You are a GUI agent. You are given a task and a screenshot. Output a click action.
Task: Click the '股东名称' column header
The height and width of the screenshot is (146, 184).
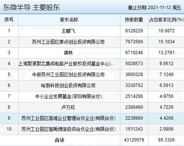69,20
